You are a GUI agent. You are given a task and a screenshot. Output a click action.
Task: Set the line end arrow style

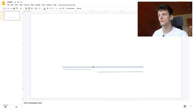coord(57,8)
